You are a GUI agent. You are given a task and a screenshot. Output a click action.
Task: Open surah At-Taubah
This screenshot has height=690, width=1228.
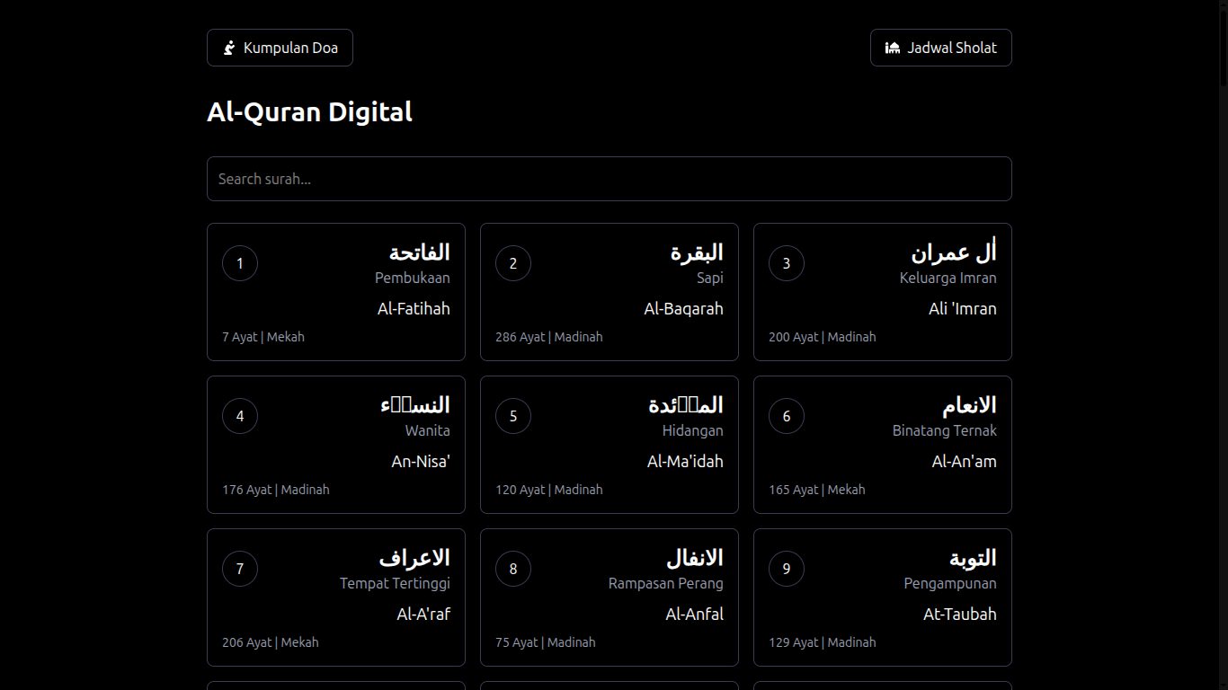882,597
